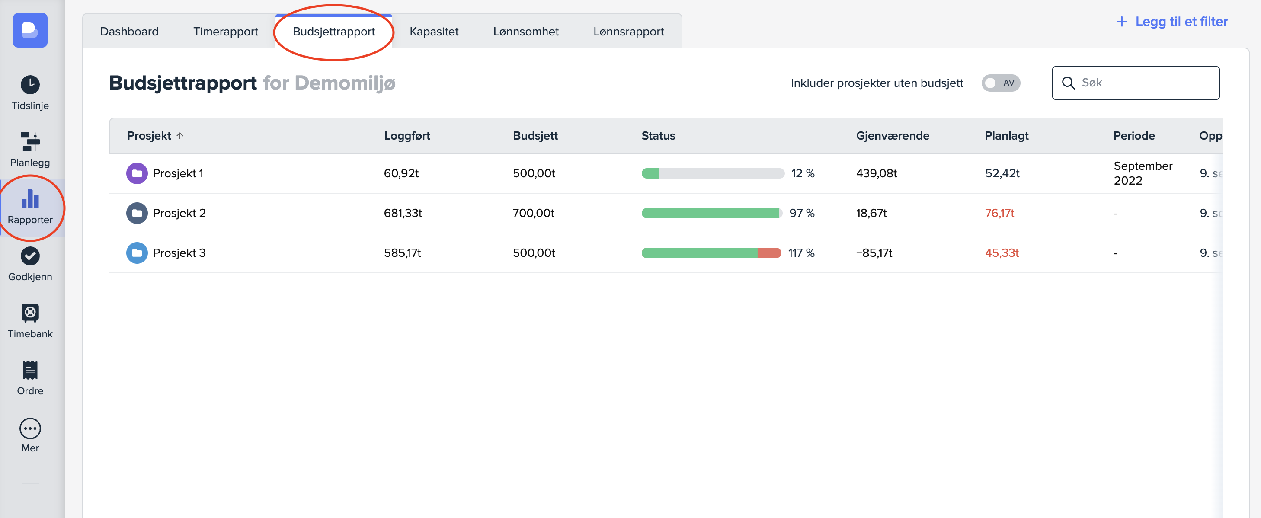The height and width of the screenshot is (518, 1261).
Task: Switch to the Lønnsomhet tab
Action: click(525, 31)
